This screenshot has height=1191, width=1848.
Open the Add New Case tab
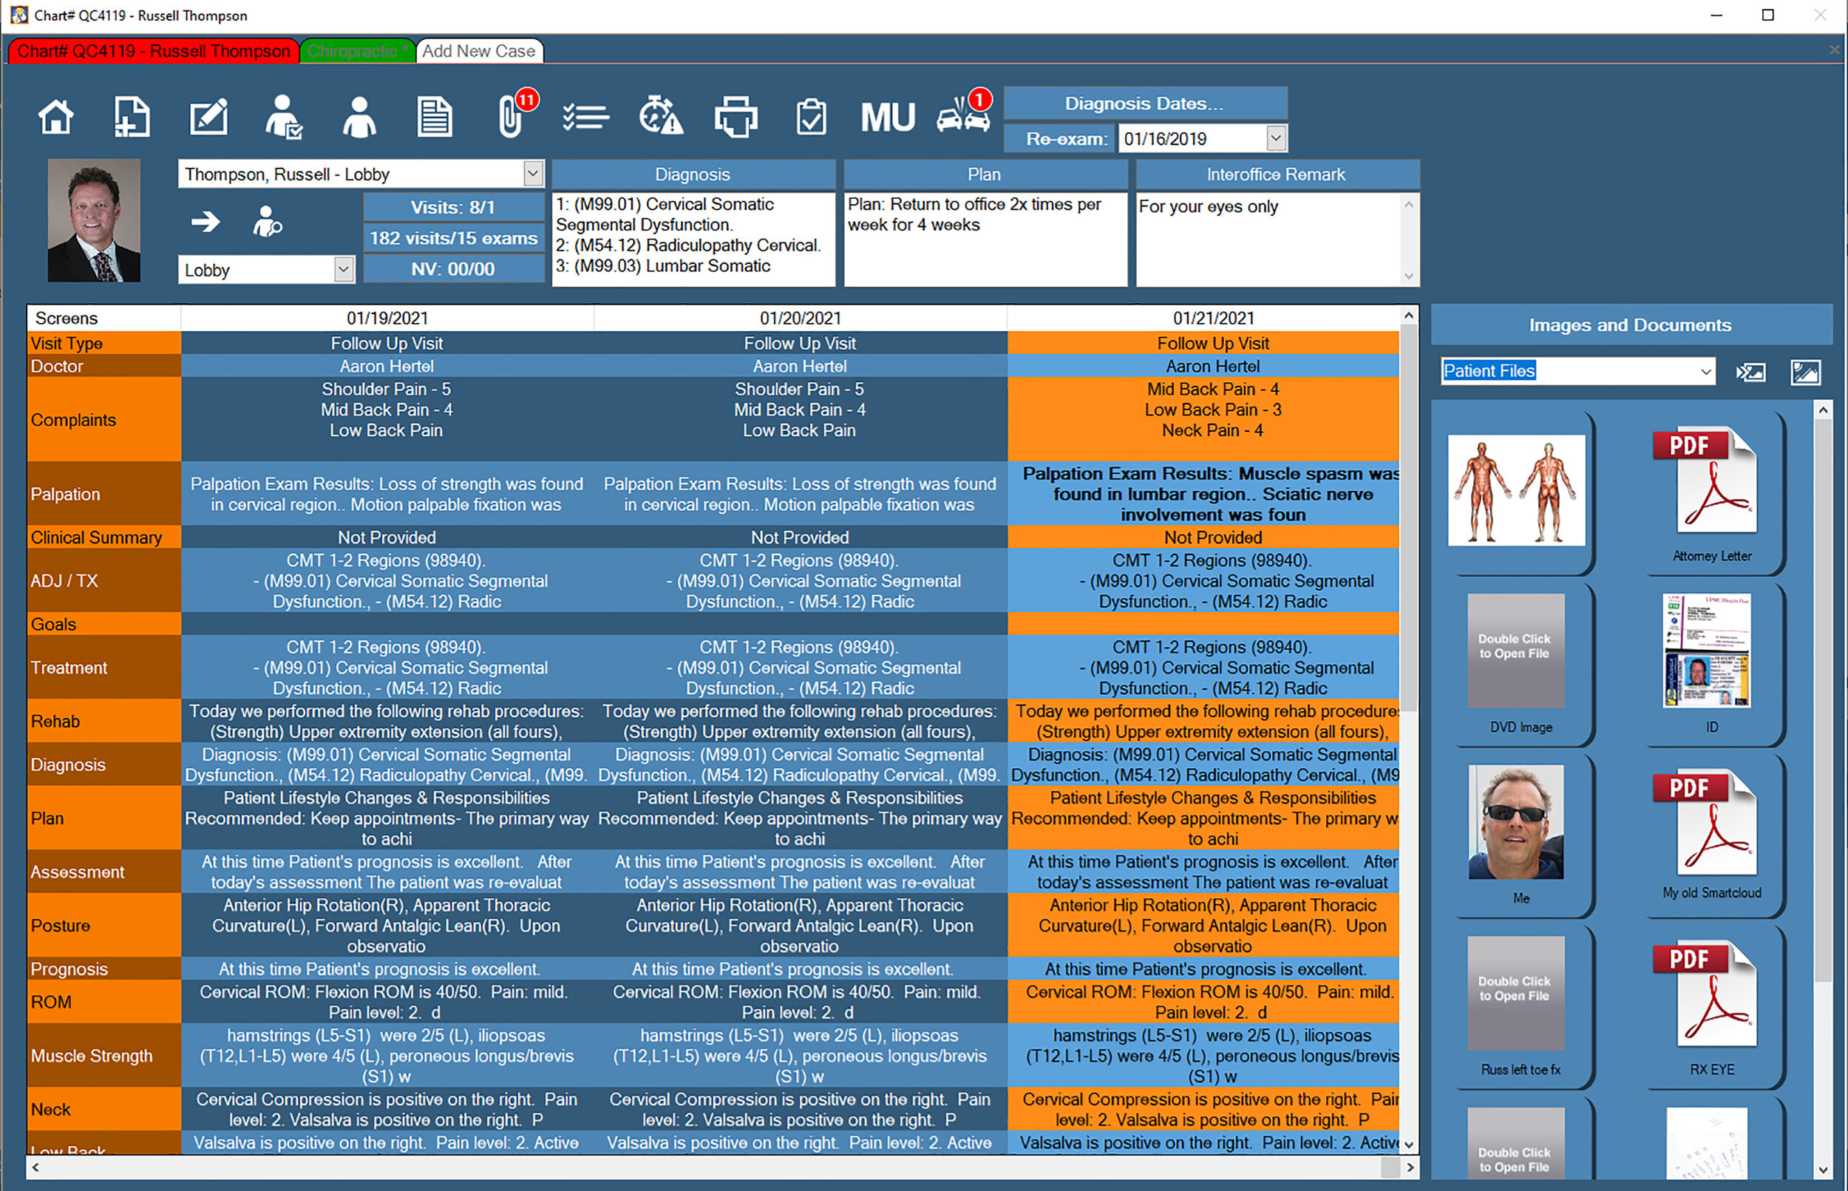[478, 51]
